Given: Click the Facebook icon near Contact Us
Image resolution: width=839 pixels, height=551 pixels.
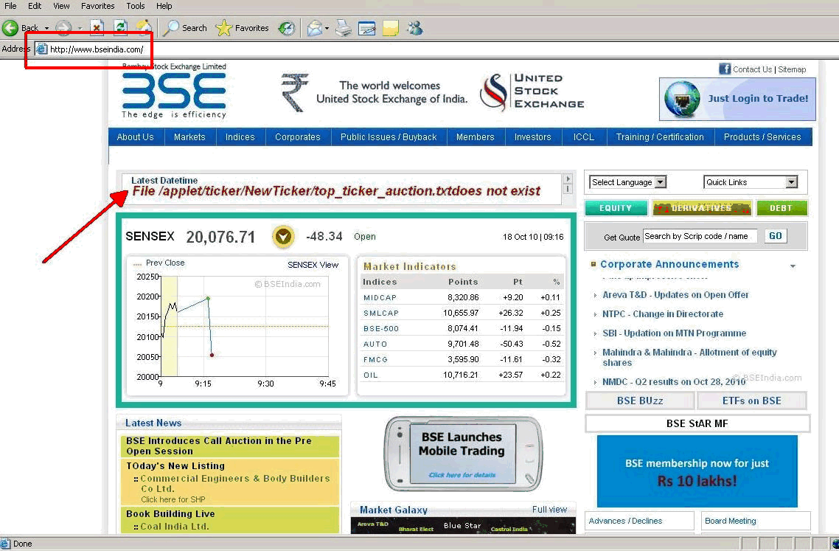Looking at the screenshot, I should (x=725, y=69).
